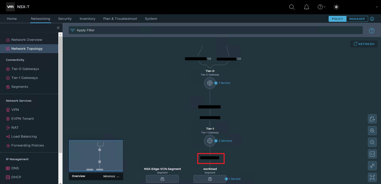The width and height of the screenshot is (381, 184).
Task: Switch to MANAGER mode
Action: tap(357, 19)
